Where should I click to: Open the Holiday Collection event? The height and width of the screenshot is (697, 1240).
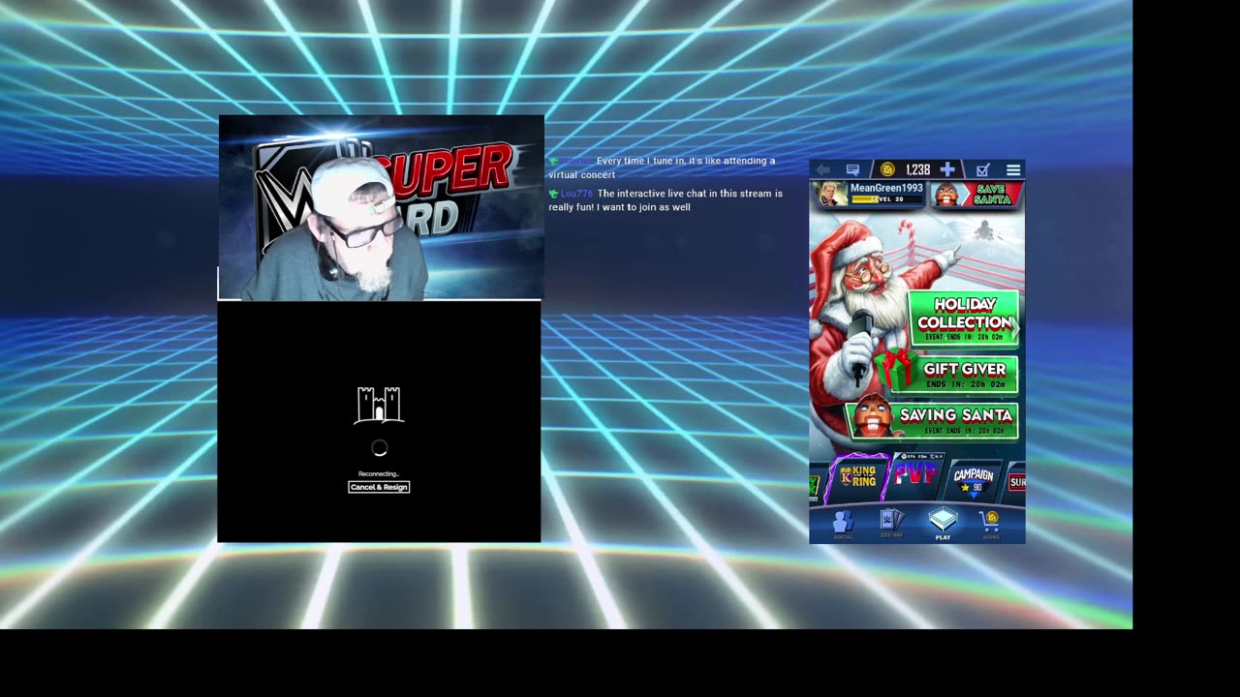point(964,318)
